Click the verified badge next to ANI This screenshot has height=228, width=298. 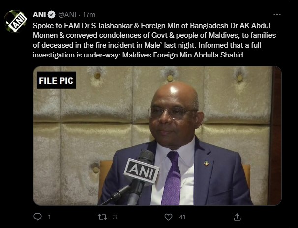click(x=51, y=15)
